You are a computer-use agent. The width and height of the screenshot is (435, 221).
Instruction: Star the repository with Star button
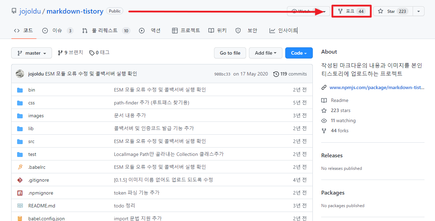[x=393, y=11]
